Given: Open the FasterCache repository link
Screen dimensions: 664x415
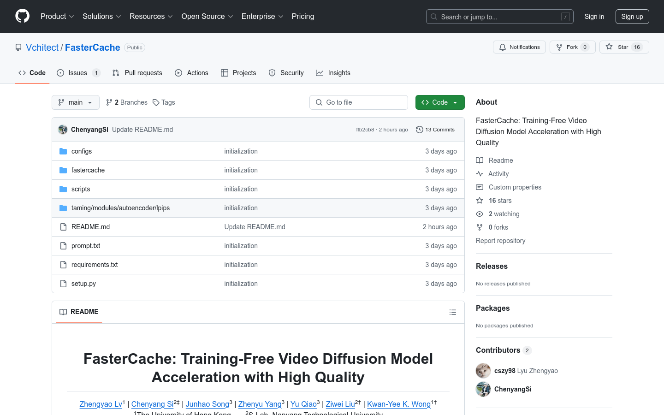Looking at the screenshot, I should pos(93,47).
